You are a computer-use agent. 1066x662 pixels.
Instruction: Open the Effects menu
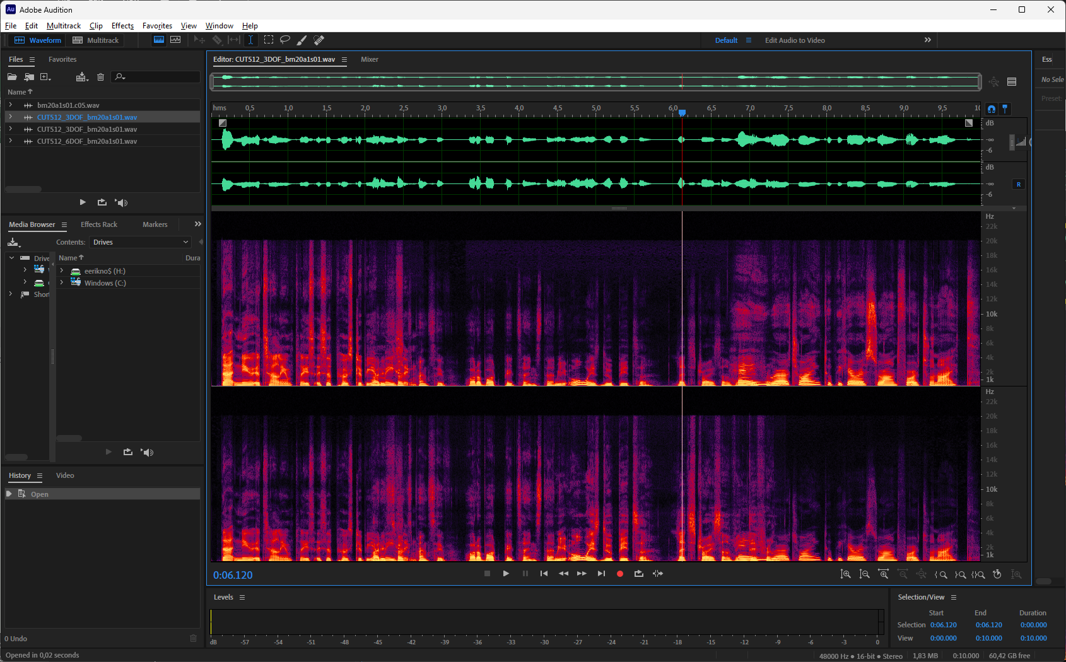[122, 26]
